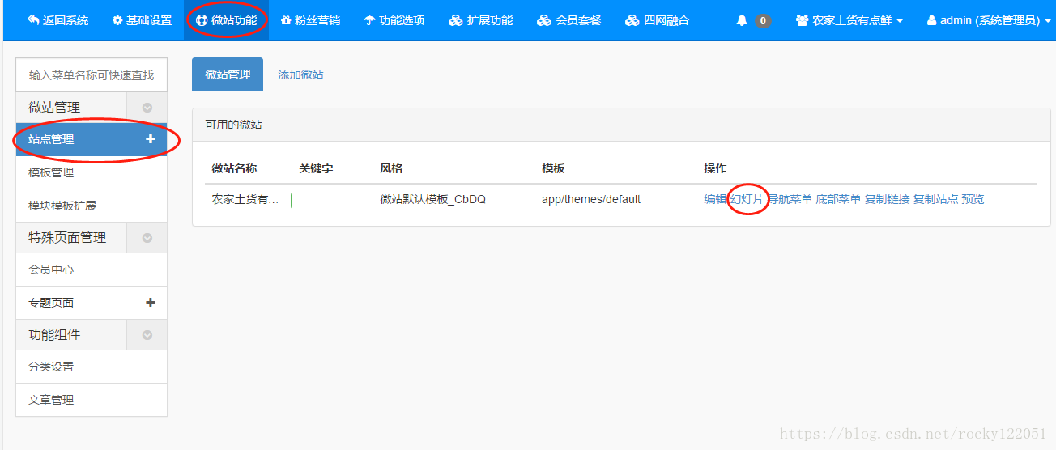The width and height of the screenshot is (1056, 450).
Task: Click the 微站默认模板_CbDQ style cell
Action: coord(432,199)
